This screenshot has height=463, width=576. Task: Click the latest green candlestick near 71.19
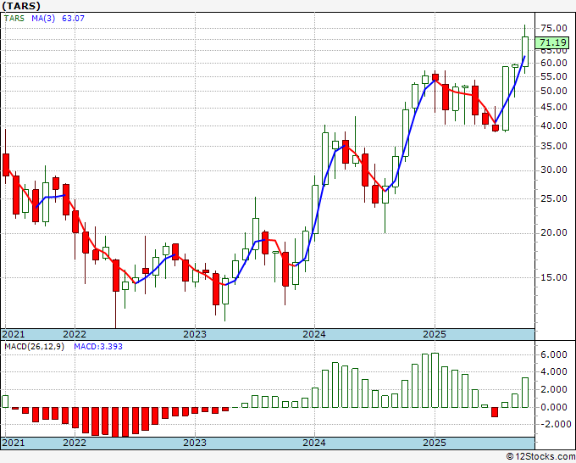525,52
